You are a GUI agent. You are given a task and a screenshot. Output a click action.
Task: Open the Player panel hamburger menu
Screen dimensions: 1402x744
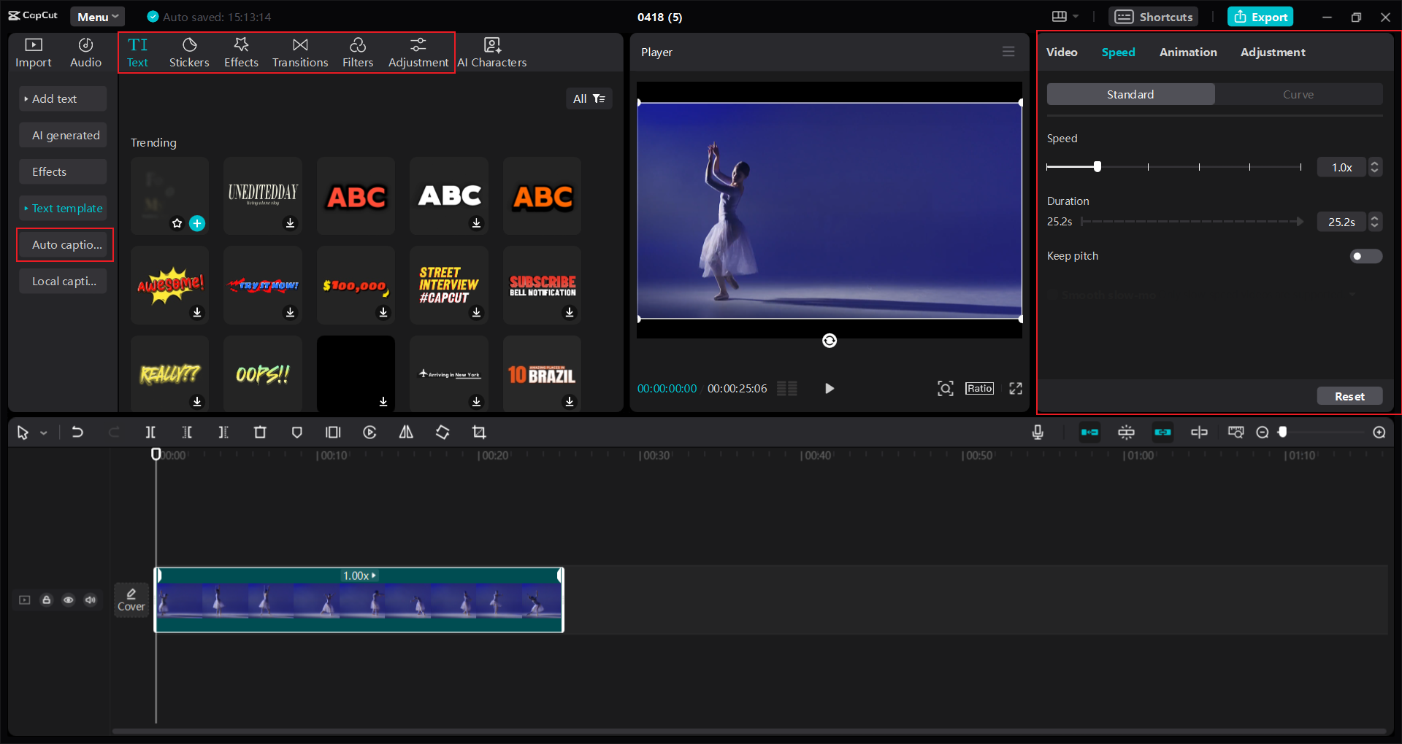pos(1008,52)
